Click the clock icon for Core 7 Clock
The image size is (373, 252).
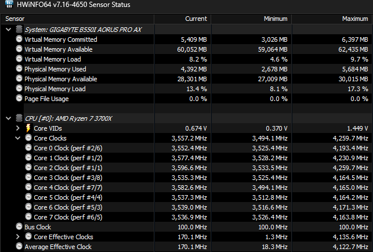pyautogui.click(x=28, y=217)
